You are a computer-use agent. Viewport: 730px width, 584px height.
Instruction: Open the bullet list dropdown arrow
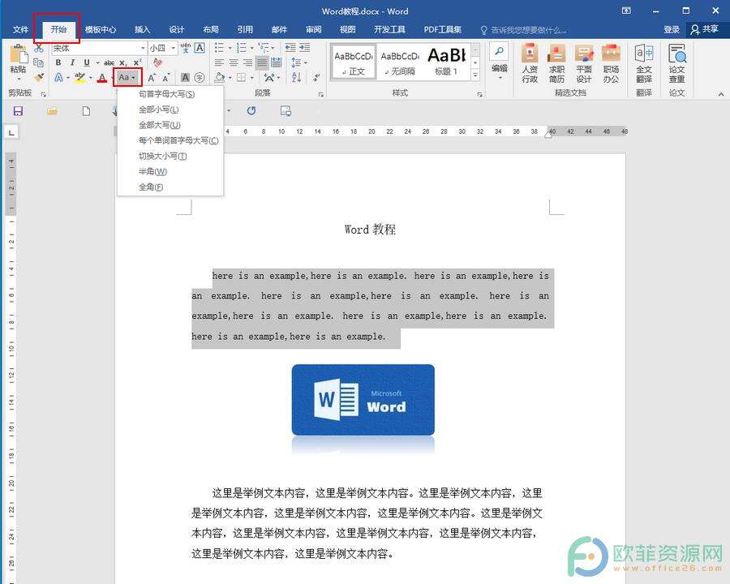(230, 48)
